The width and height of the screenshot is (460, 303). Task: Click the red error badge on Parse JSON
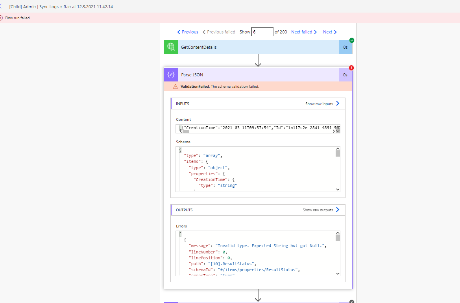(x=351, y=68)
